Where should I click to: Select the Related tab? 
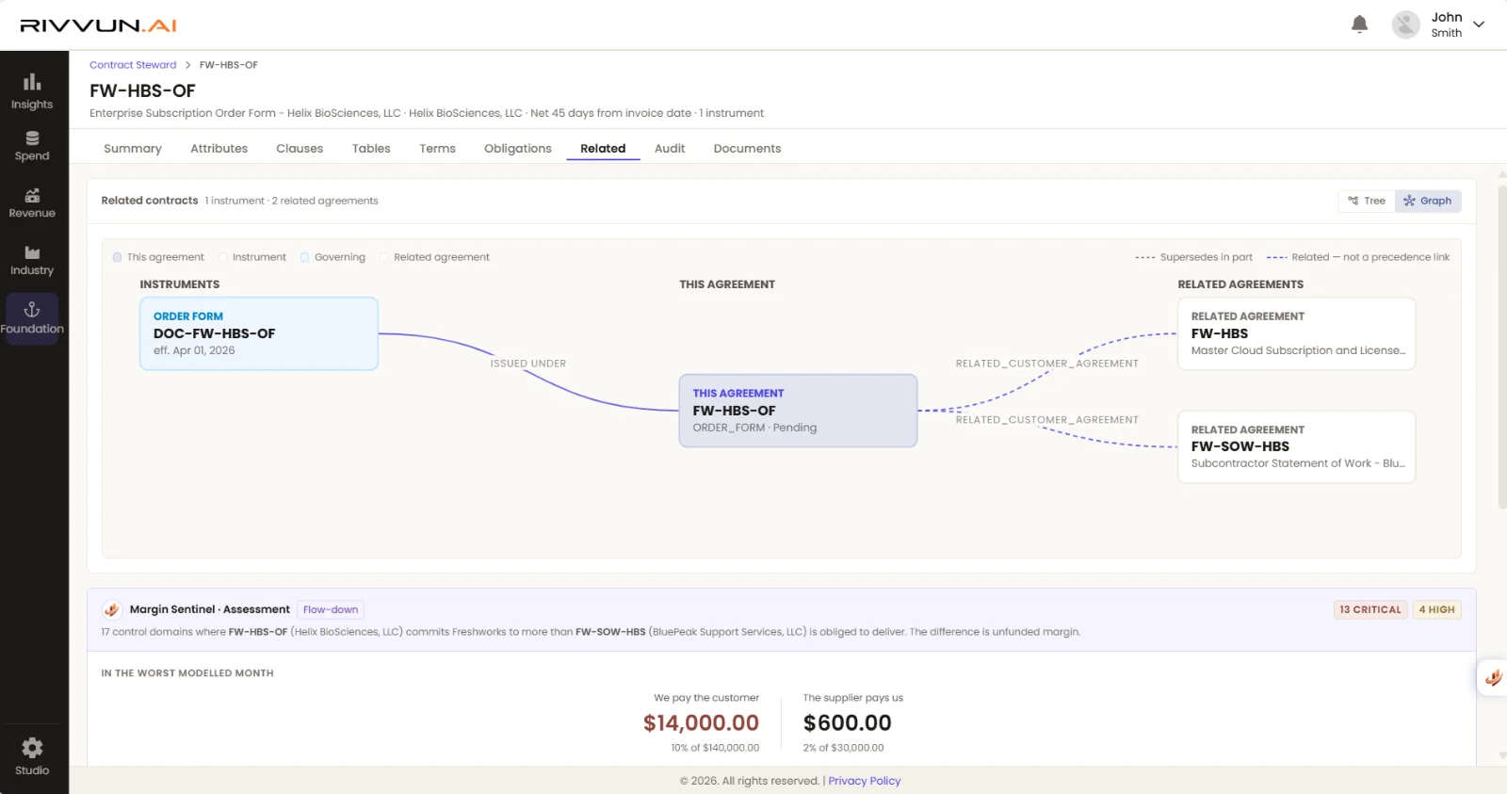603,149
